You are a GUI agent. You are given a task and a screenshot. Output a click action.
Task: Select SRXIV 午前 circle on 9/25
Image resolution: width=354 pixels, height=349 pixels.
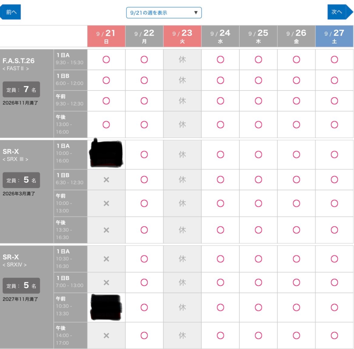[258, 307]
